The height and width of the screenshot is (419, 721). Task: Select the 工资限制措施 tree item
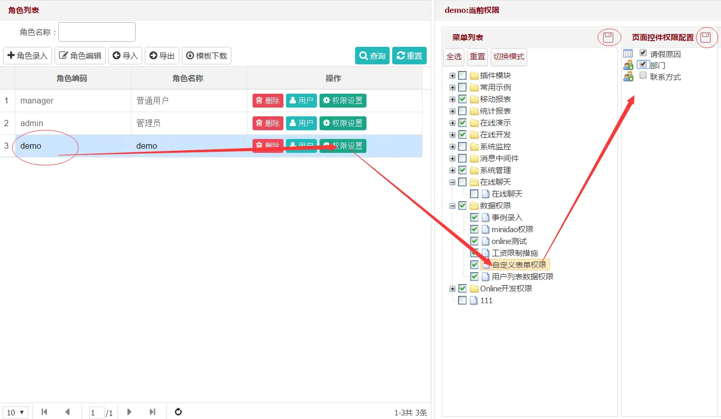click(515, 253)
